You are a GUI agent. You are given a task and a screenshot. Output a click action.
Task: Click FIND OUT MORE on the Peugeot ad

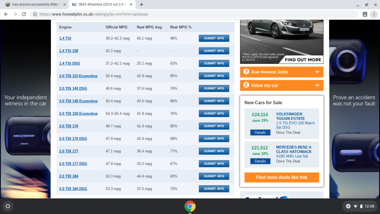click(x=303, y=60)
